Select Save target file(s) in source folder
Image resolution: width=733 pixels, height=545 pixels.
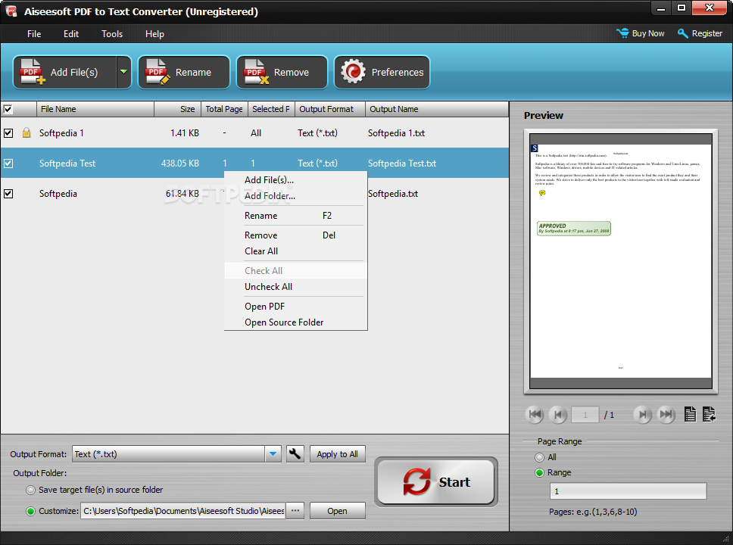point(31,490)
